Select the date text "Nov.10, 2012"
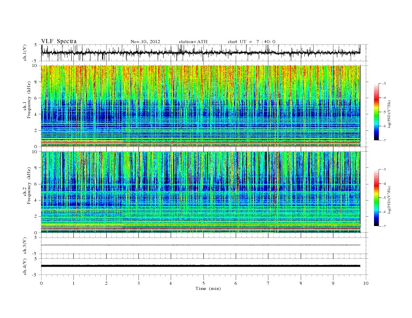Screen dimensions: 412x318 [145, 42]
